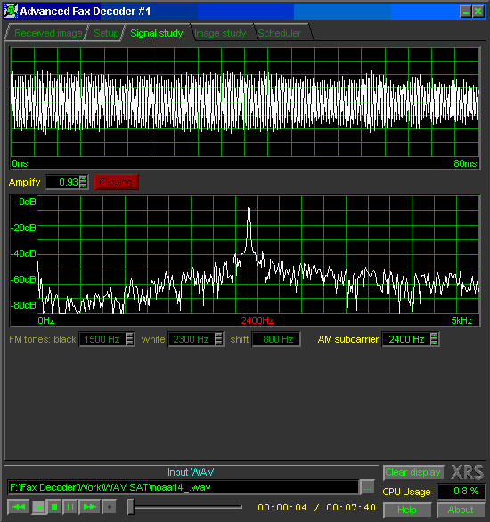Go to the Image study tab
The image size is (490, 522).
tap(220, 33)
